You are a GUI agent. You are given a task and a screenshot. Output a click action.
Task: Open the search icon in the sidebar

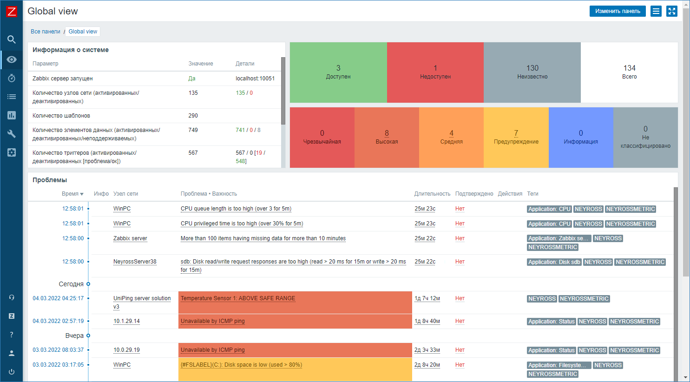tap(12, 40)
